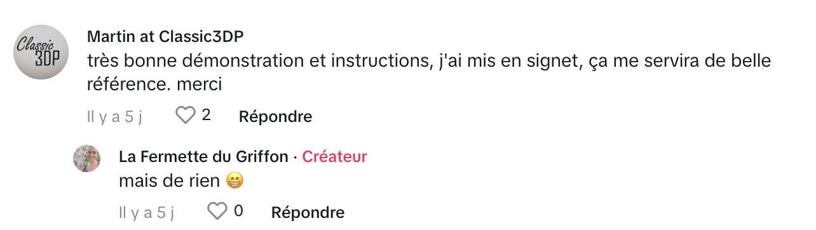Open La Fermette du Griffon username link
This screenshot has height=230, width=816.
tap(203, 156)
